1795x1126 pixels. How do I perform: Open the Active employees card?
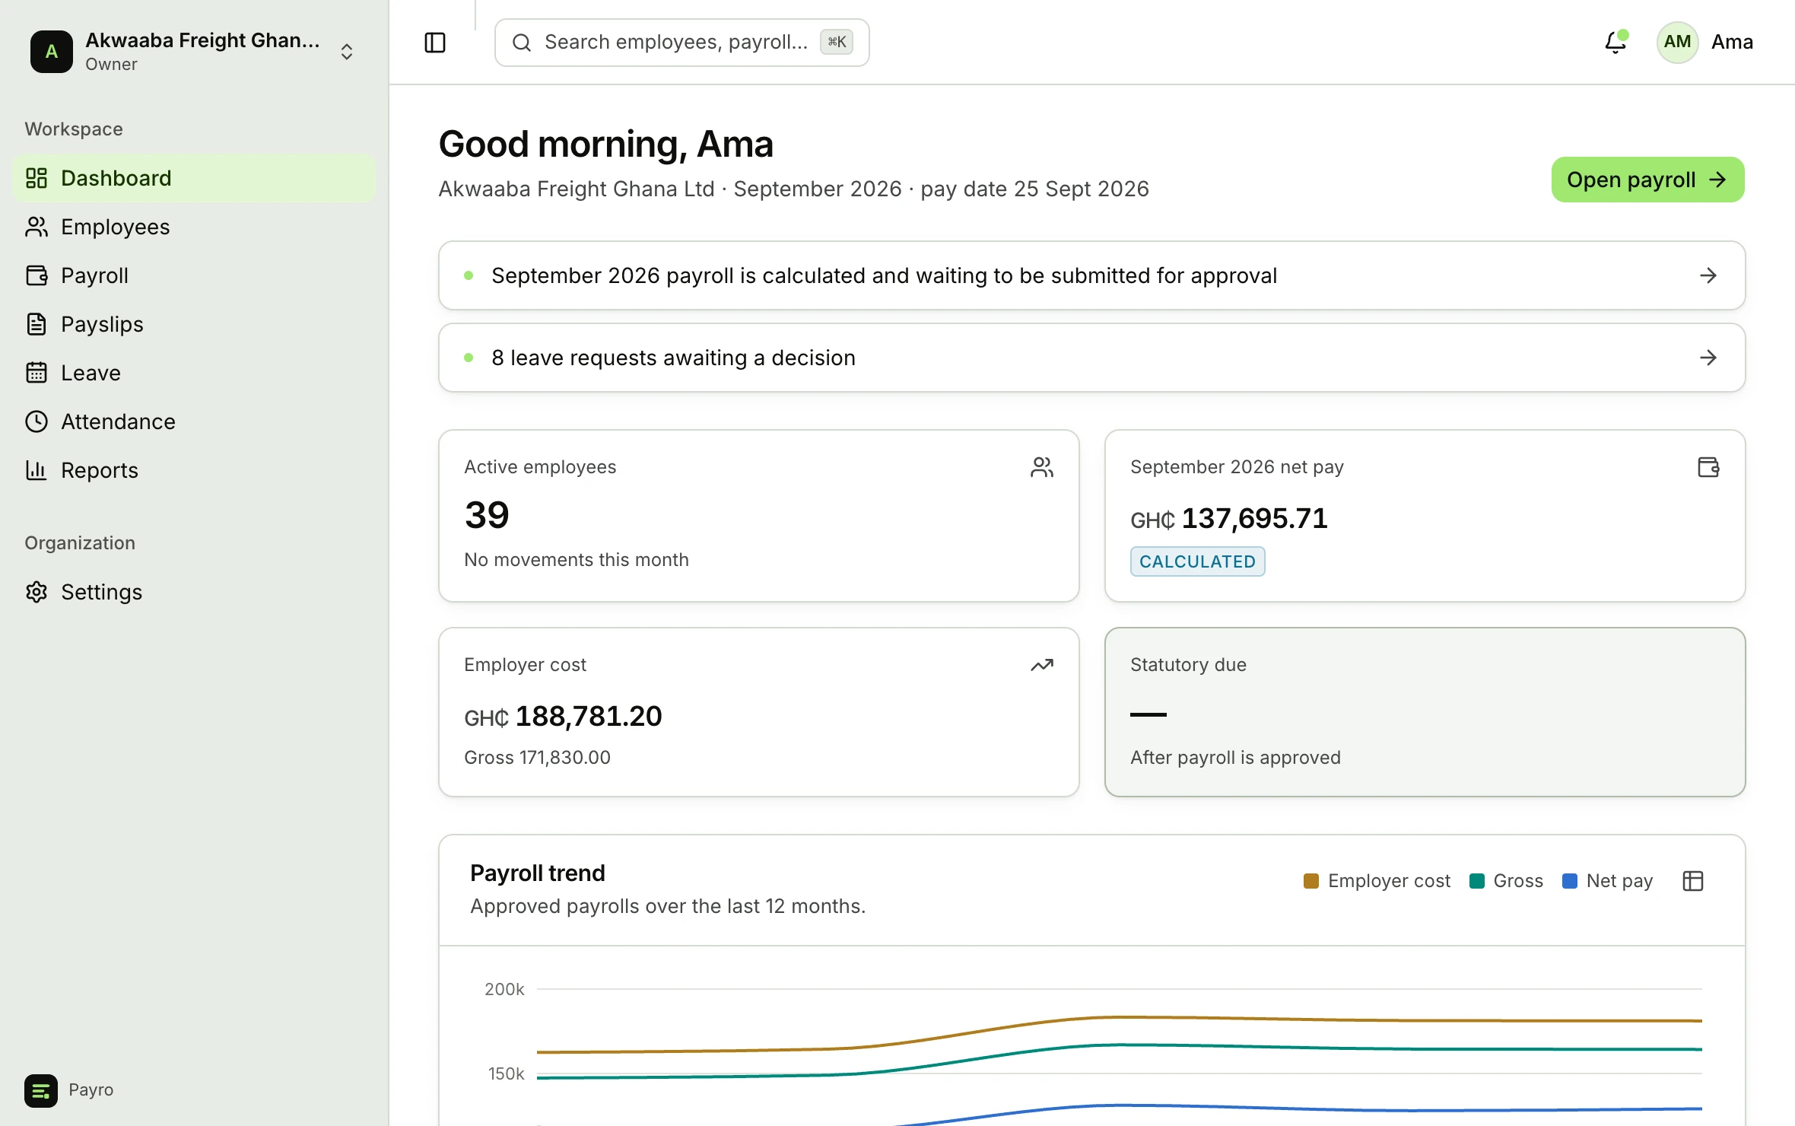pyautogui.click(x=759, y=516)
